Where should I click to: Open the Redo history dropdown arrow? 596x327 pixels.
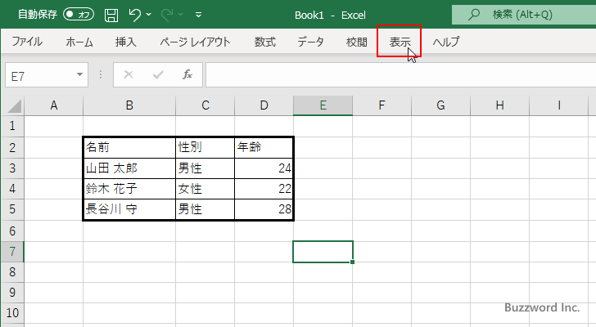[x=181, y=15]
